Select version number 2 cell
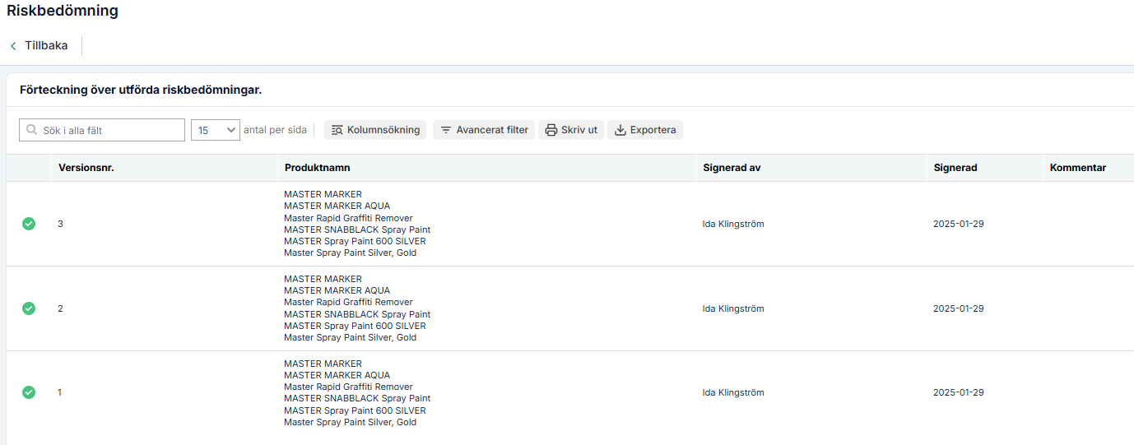 tap(60, 308)
